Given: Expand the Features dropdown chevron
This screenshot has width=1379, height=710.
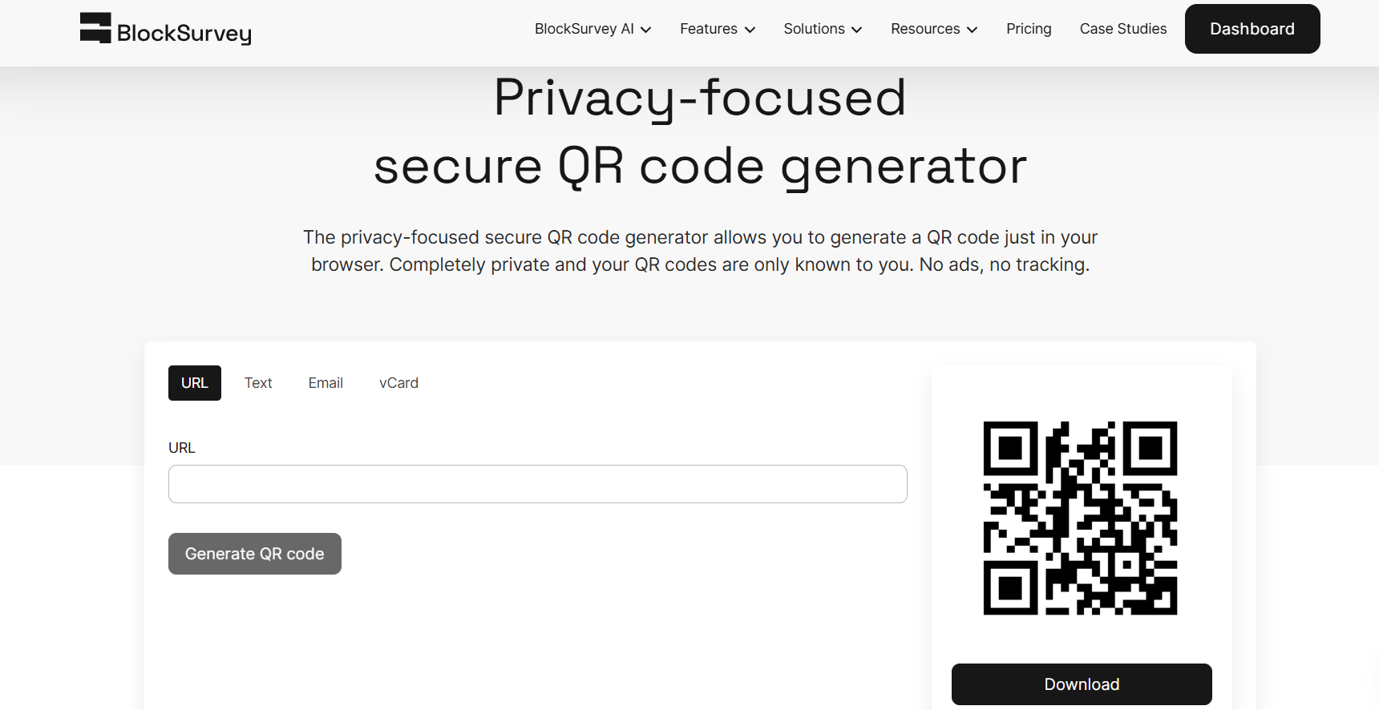Looking at the screenshot, I should pyautogui.click(x=750, y=30).
